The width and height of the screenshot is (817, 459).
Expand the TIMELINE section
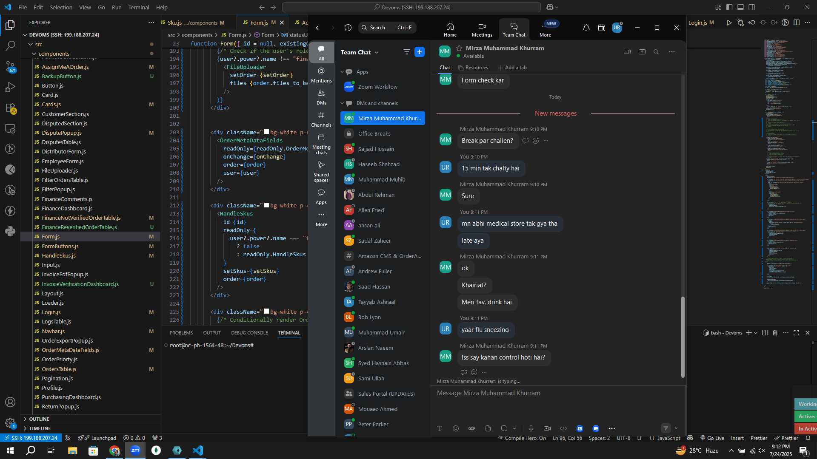pyautogui.click(x=40, y=428)
